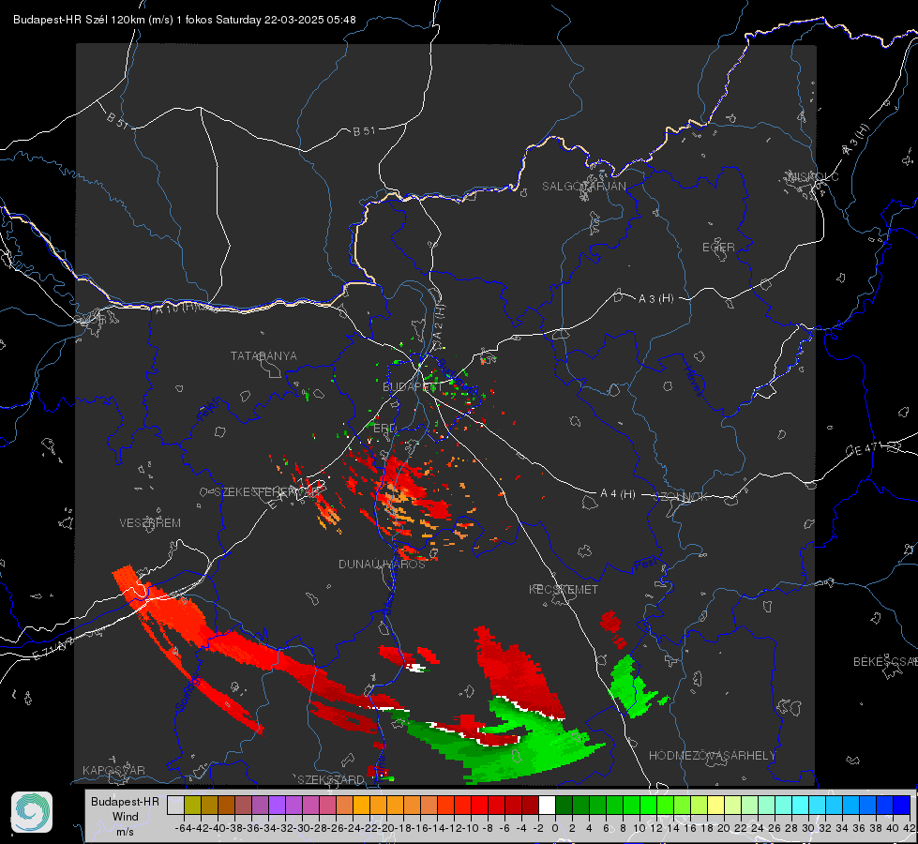Select the dark blue swatch above 40–42
The height and width of the screenshot is (844, 918).
[902, 805]
